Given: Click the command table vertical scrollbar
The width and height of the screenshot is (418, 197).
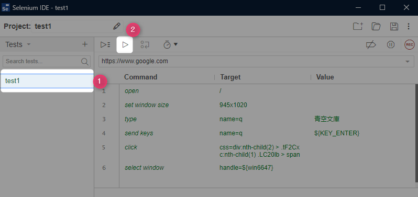Looking at the screenshot, I should coord(416,133).
